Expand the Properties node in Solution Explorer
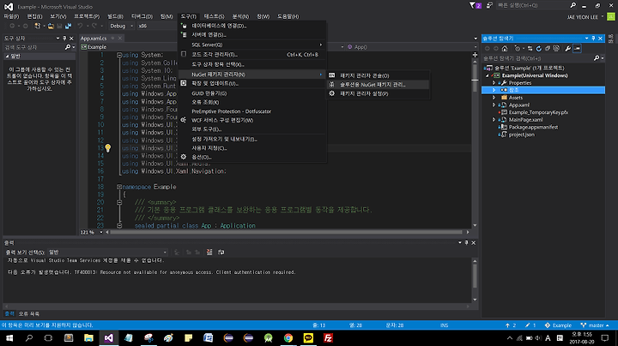Screen dimensions: 618x346 [494, 83]
